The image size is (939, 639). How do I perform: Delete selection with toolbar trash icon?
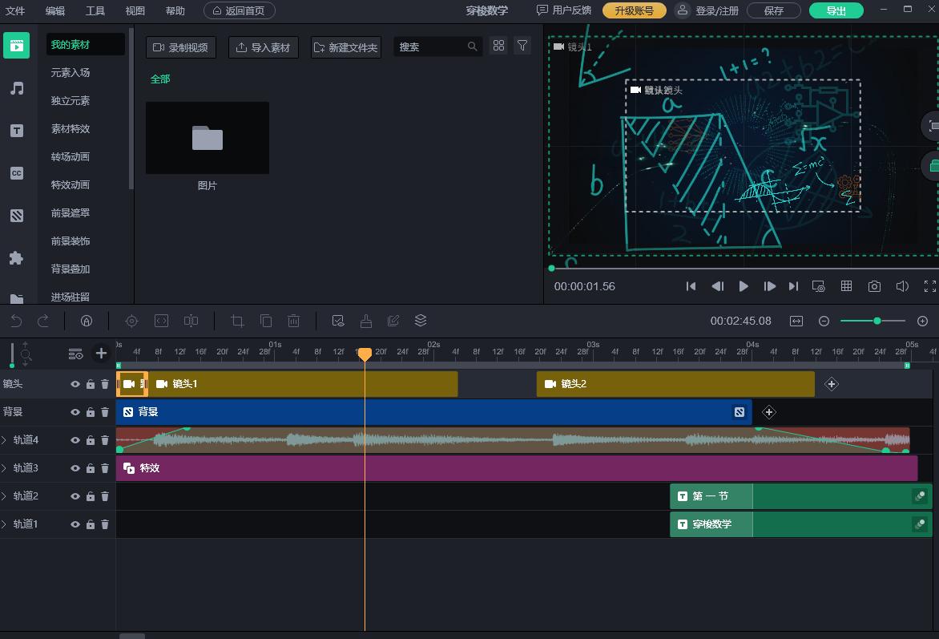[x=294, y=321]
